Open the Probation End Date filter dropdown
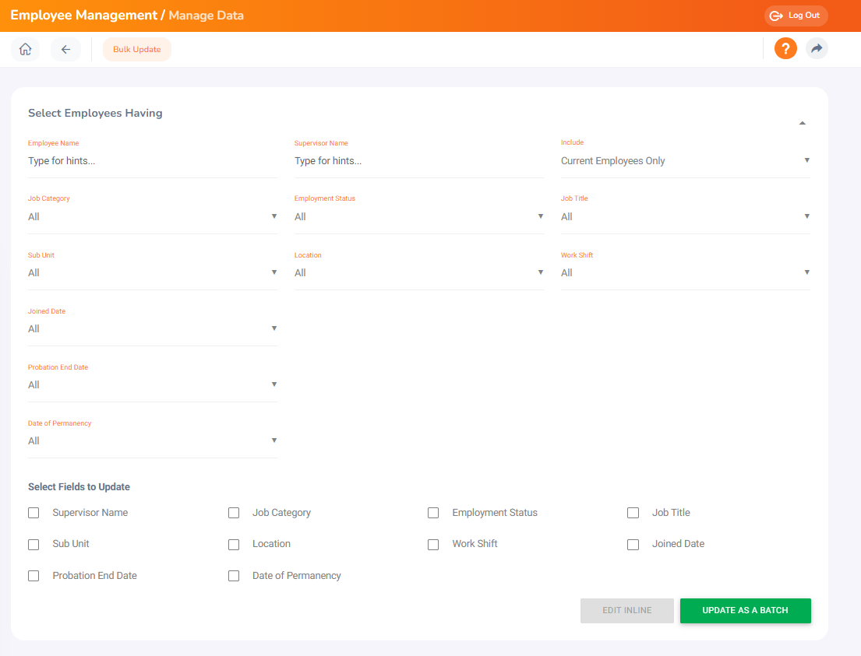 (x=153, y=385)
